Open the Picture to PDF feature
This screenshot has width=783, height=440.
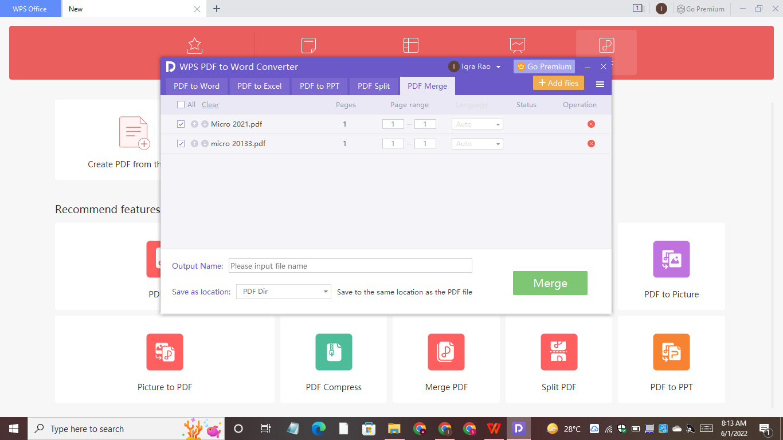[165, 359]
